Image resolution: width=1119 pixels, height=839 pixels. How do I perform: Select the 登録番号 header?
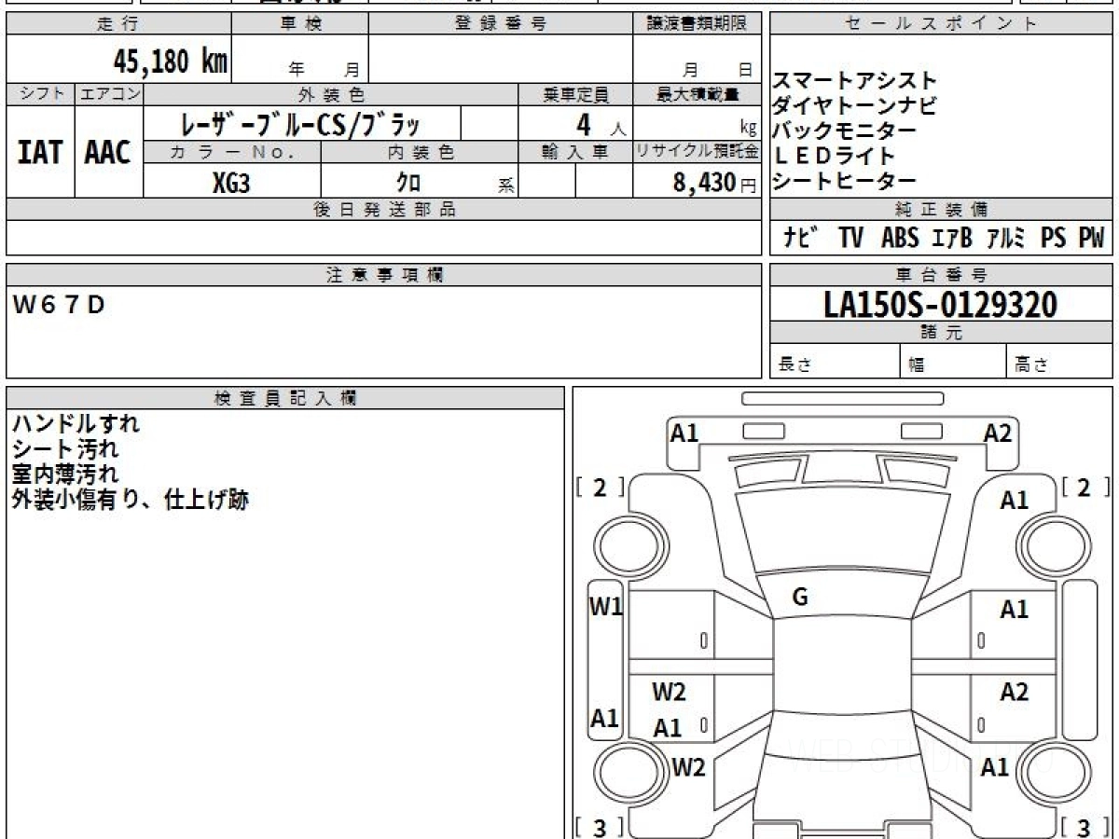click(500, 24)
